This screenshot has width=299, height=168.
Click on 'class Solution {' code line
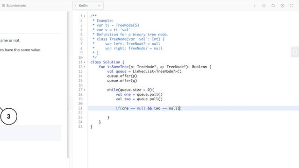(107, 62)
